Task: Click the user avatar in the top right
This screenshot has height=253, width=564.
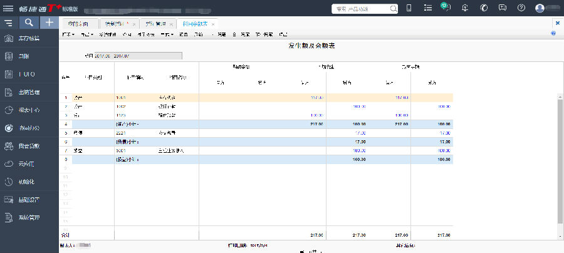Action: pos(540,8)
